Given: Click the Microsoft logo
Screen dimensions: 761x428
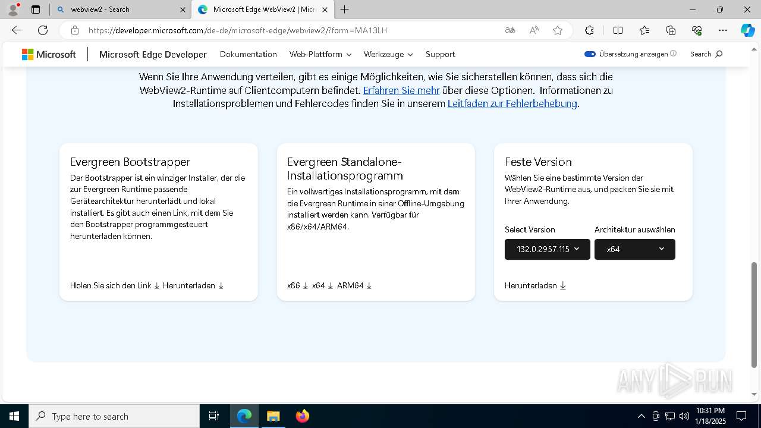Looking at the screenshot, I should point(49,54).
